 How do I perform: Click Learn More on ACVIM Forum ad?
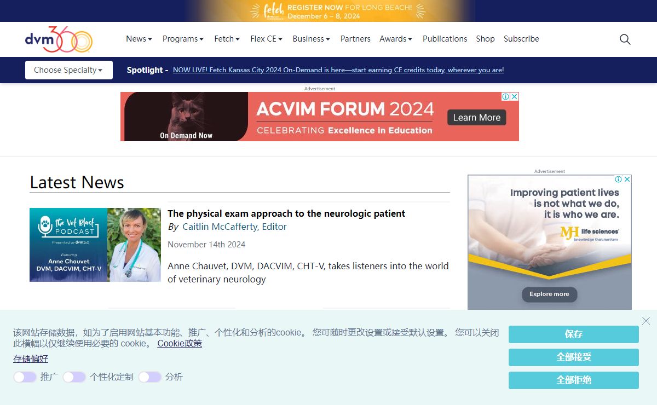coord(477,118)
